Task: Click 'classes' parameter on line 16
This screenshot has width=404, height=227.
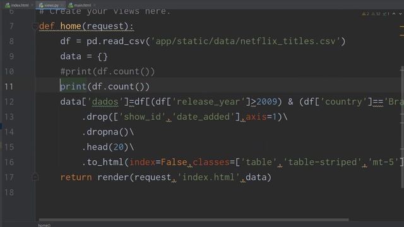Action: click(x=211, y=163)
